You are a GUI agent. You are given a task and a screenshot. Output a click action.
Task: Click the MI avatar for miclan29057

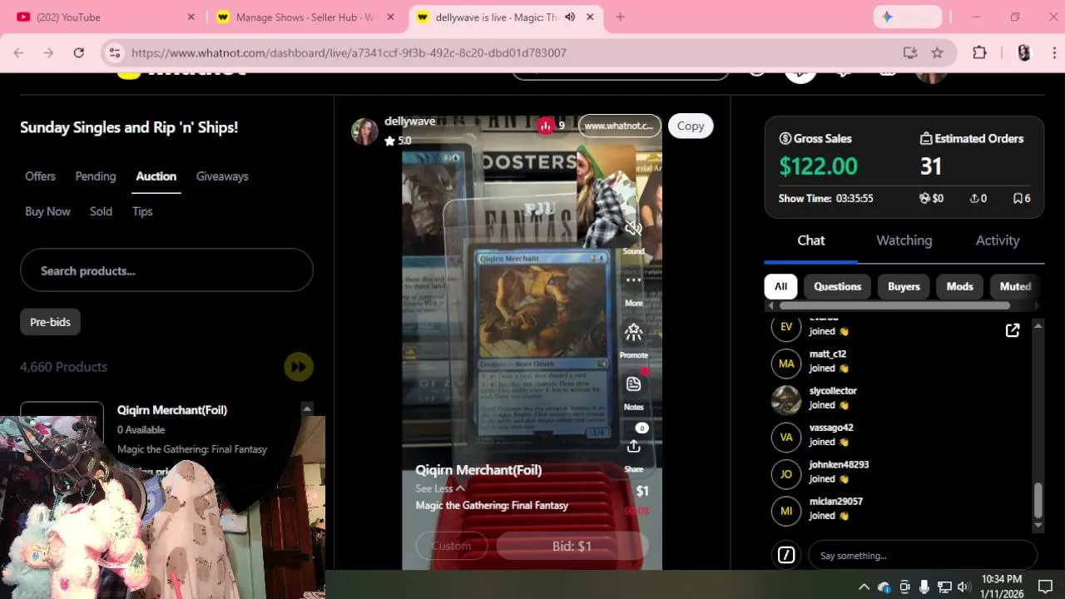[x=786, y=511]
